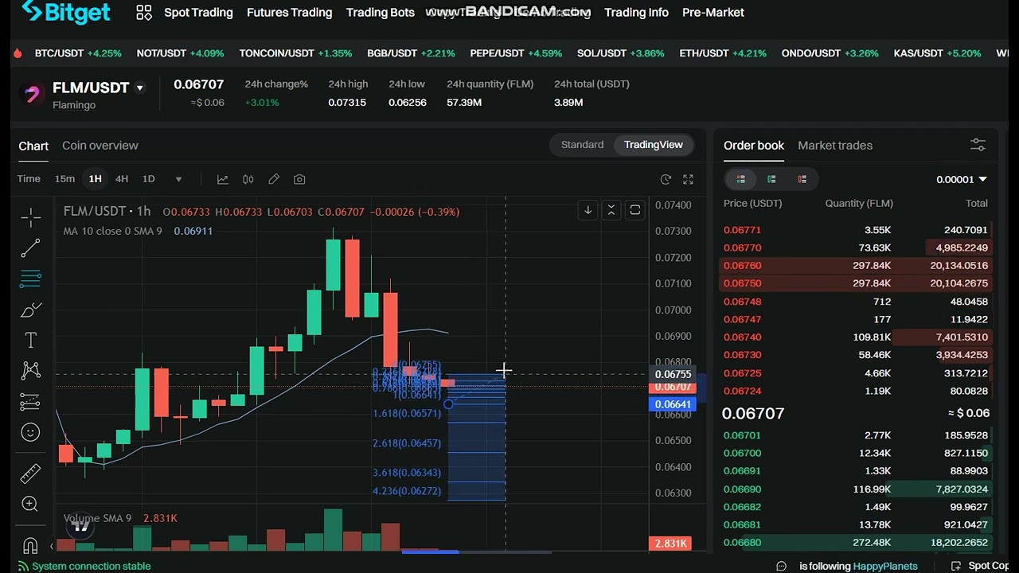Click the Bitget logo
This screenshot has height=573, width=1019.
[65, 12]
